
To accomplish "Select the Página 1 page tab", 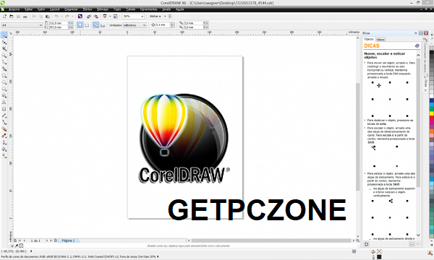I will pos(69,240).
